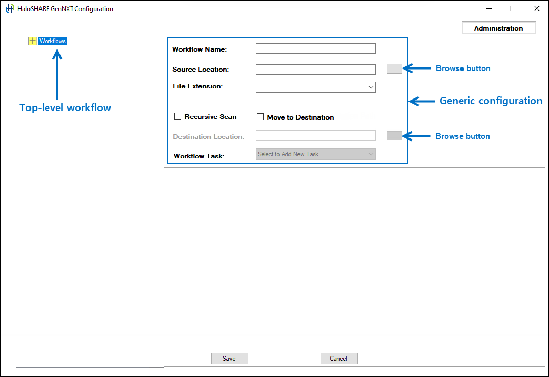This screenshot has width=549, height=377.
Task: Focus the Workflow Name text field
Action: (315, 48)
